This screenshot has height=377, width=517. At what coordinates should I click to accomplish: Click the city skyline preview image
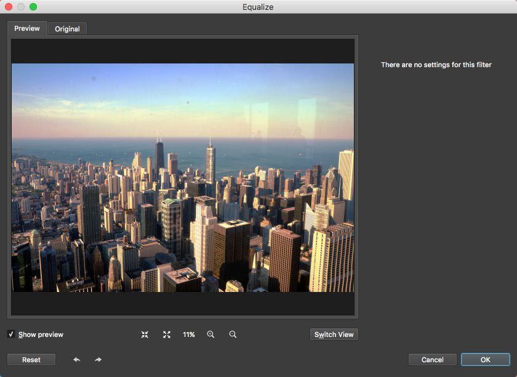(x=183, y=177)
